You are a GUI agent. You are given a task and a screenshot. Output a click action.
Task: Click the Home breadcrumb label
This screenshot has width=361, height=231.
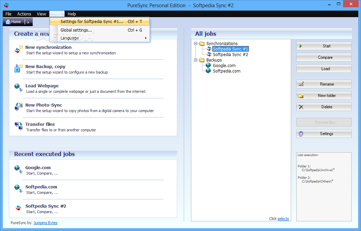coord(16,22)
